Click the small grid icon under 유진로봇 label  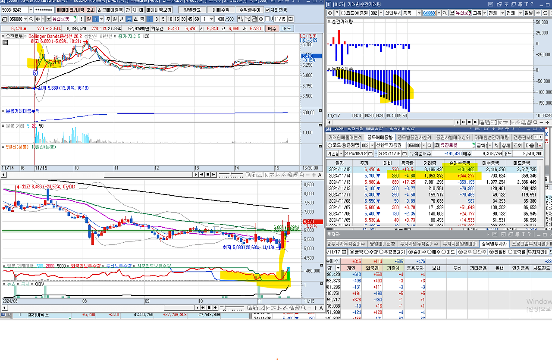tap(5, 42)
